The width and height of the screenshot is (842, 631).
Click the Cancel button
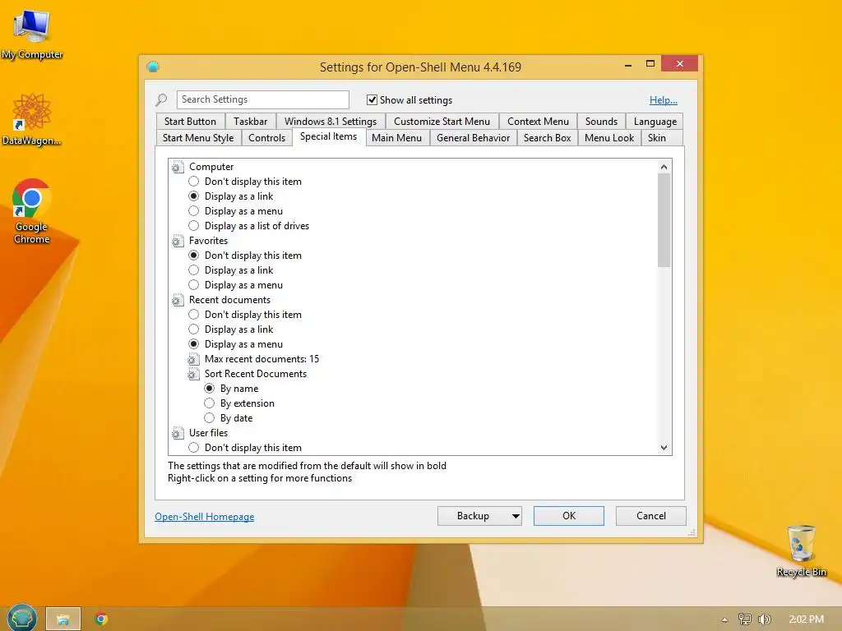point(651,516)
